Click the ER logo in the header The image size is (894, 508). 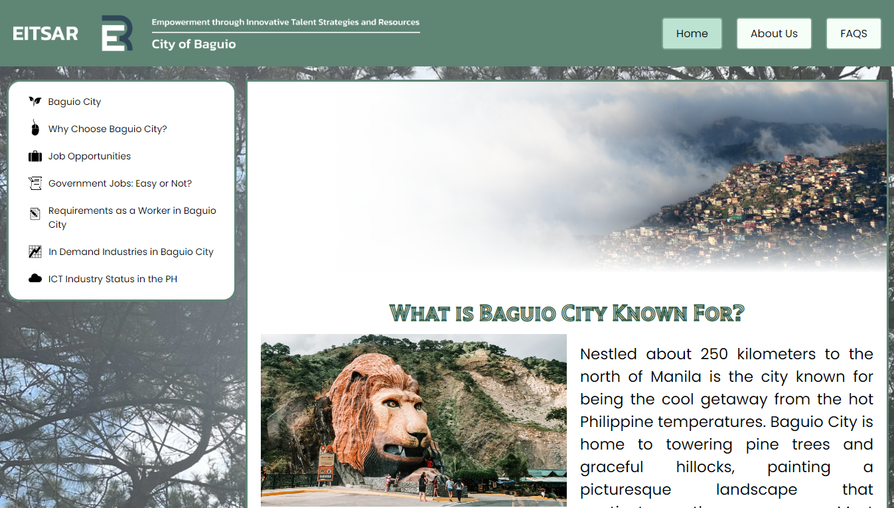tap(117, 33)
